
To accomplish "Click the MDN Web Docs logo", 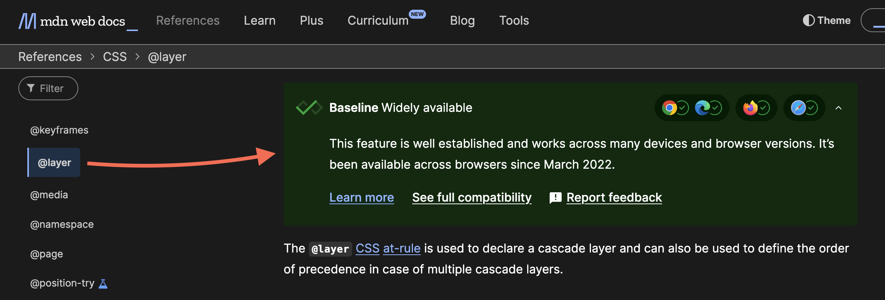I will point(72,21).
